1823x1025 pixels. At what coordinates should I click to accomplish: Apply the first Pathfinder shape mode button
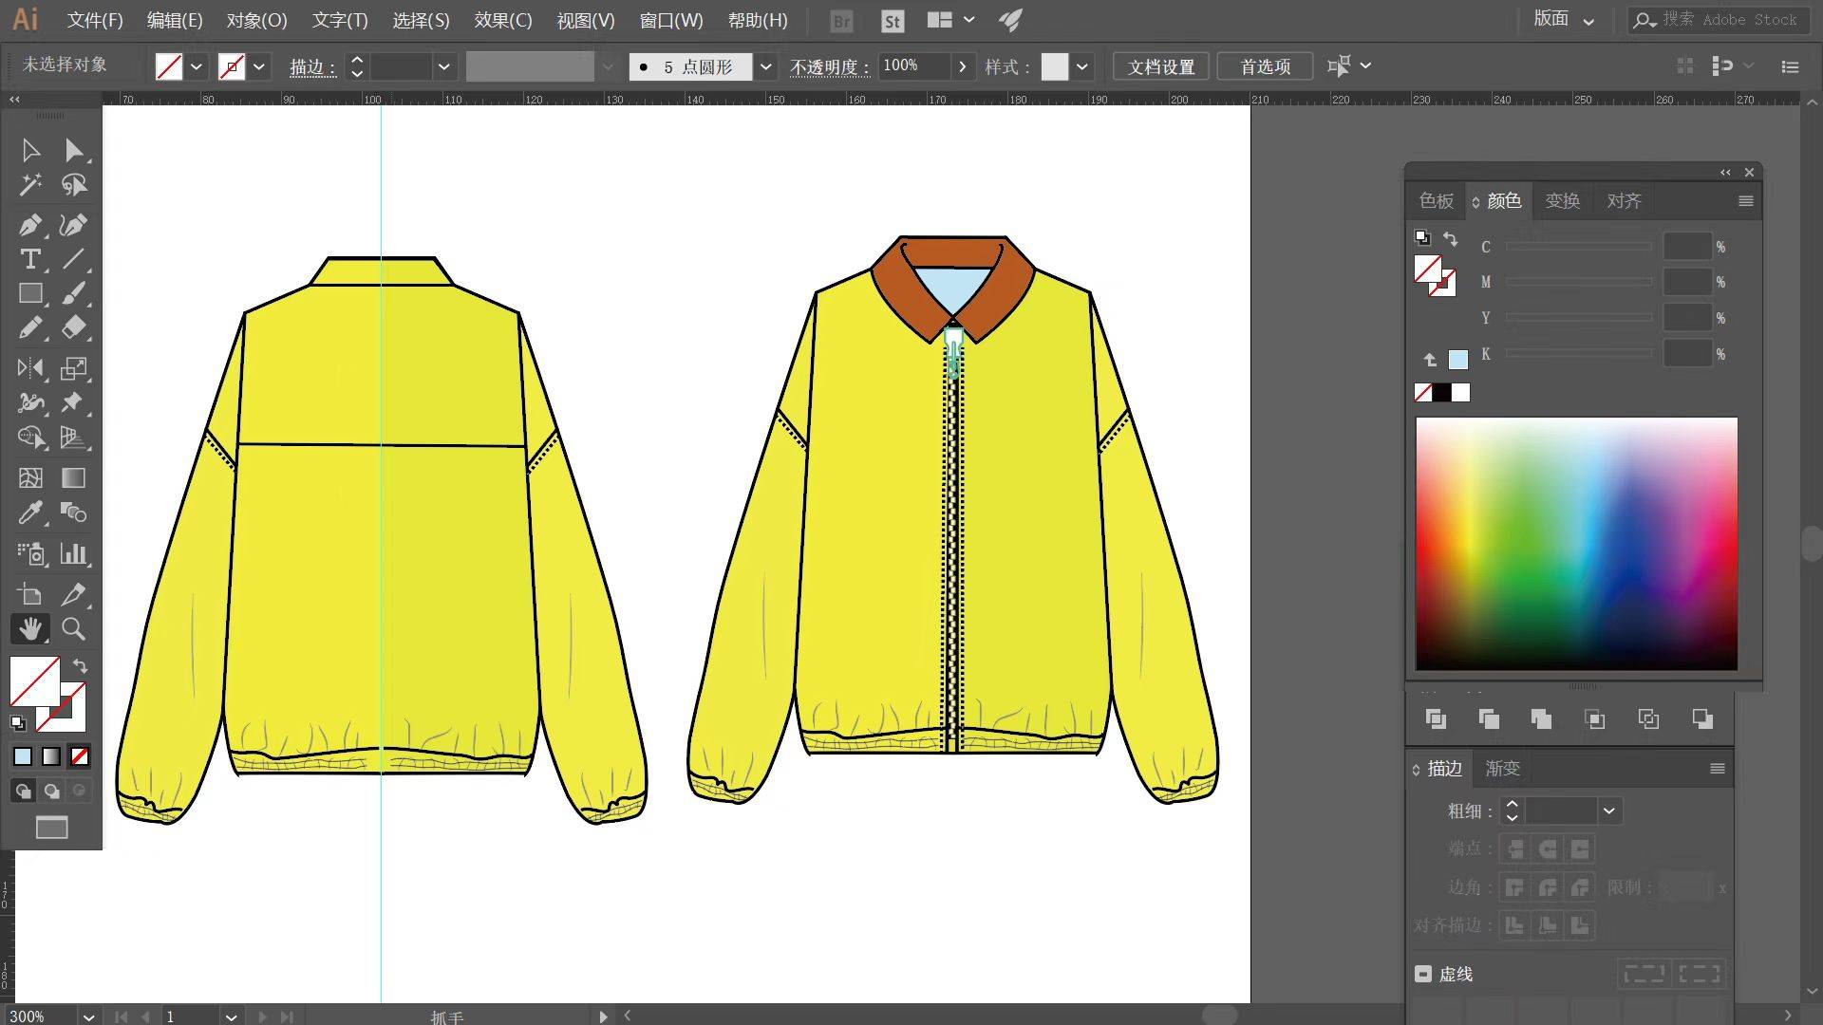pos(1436,719)
